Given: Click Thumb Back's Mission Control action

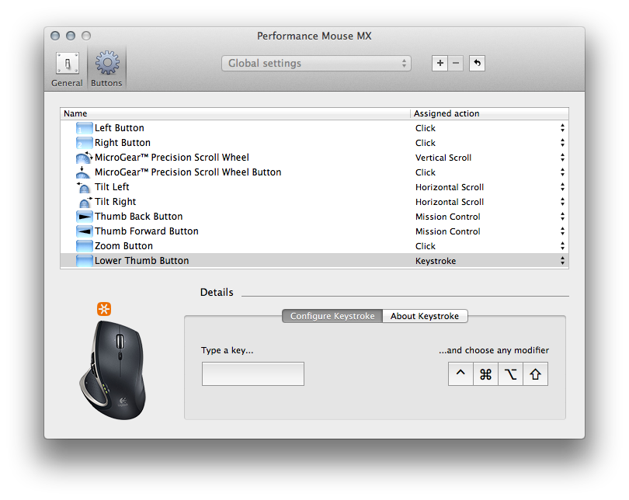Looking at the screenshot, I should pos(448,217).
